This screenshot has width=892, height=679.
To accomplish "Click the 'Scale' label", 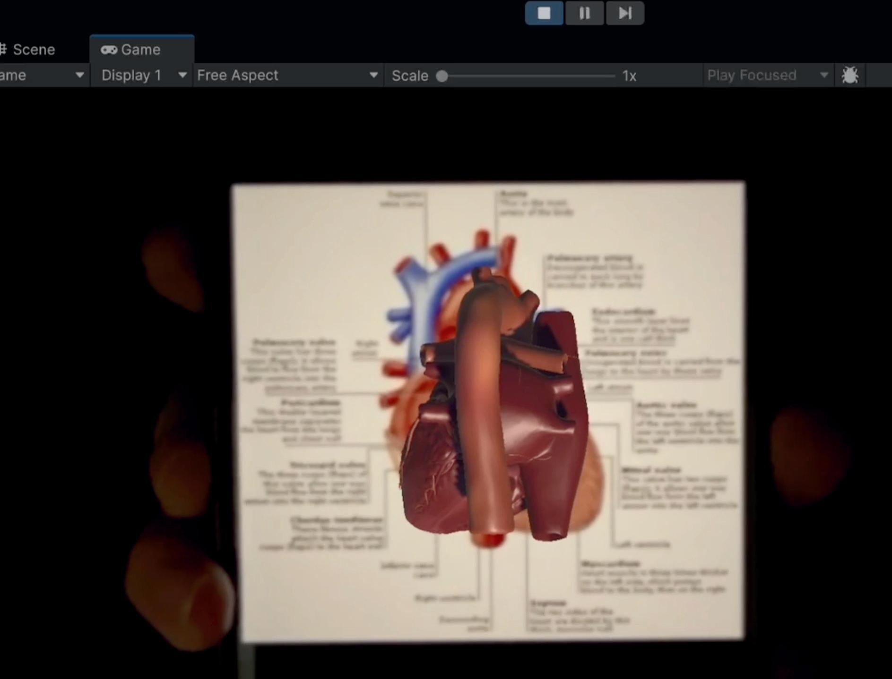I will tap(410, 76).
